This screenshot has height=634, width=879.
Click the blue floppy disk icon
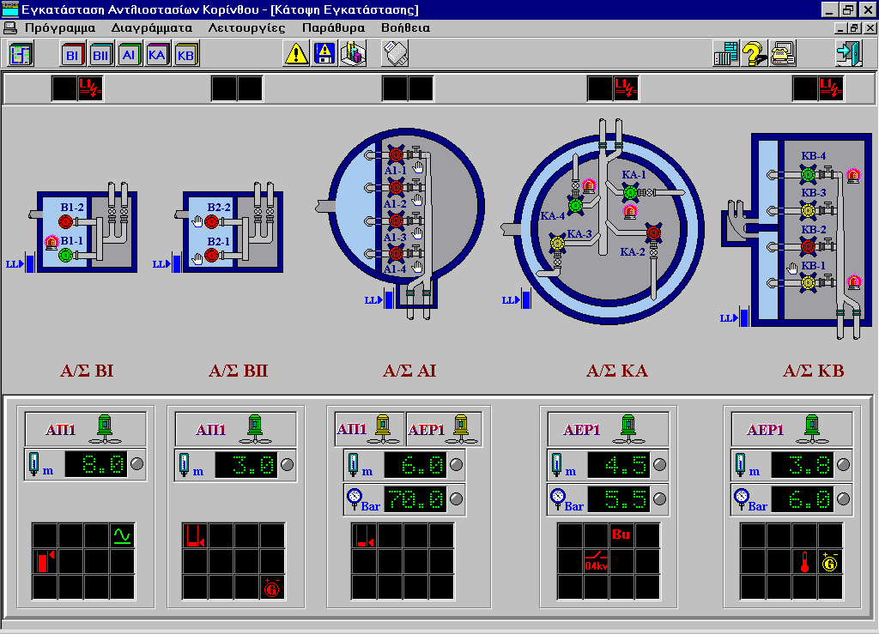click(324, 54)
